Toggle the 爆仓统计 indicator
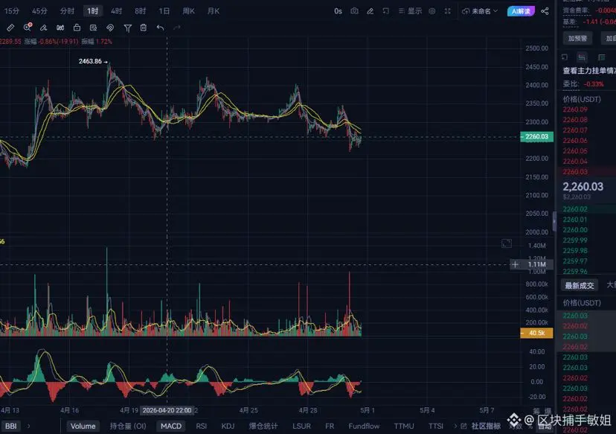The image size is (616, 434). [263, 426]
